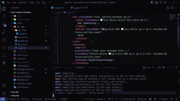Click Go Live in status bar
The height and width of the screenshot is (101, 180).
pos(142,99)
